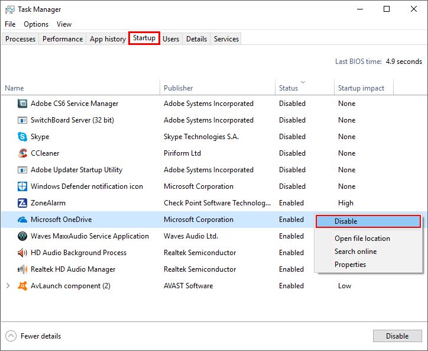Select Realtek HD Audio Manager row

73,269
